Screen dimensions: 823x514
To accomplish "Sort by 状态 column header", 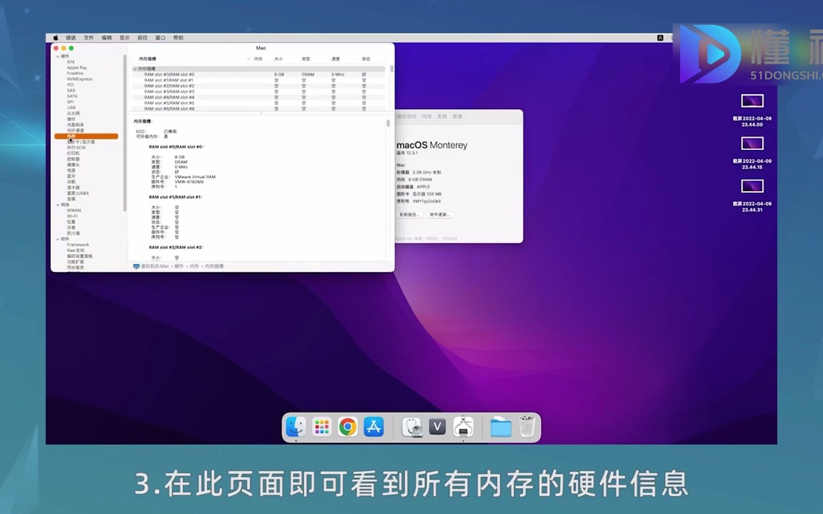I will tap(366, 59).
